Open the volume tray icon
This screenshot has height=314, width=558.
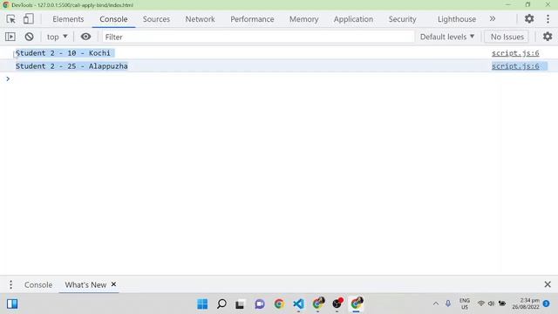pos(491,304)
